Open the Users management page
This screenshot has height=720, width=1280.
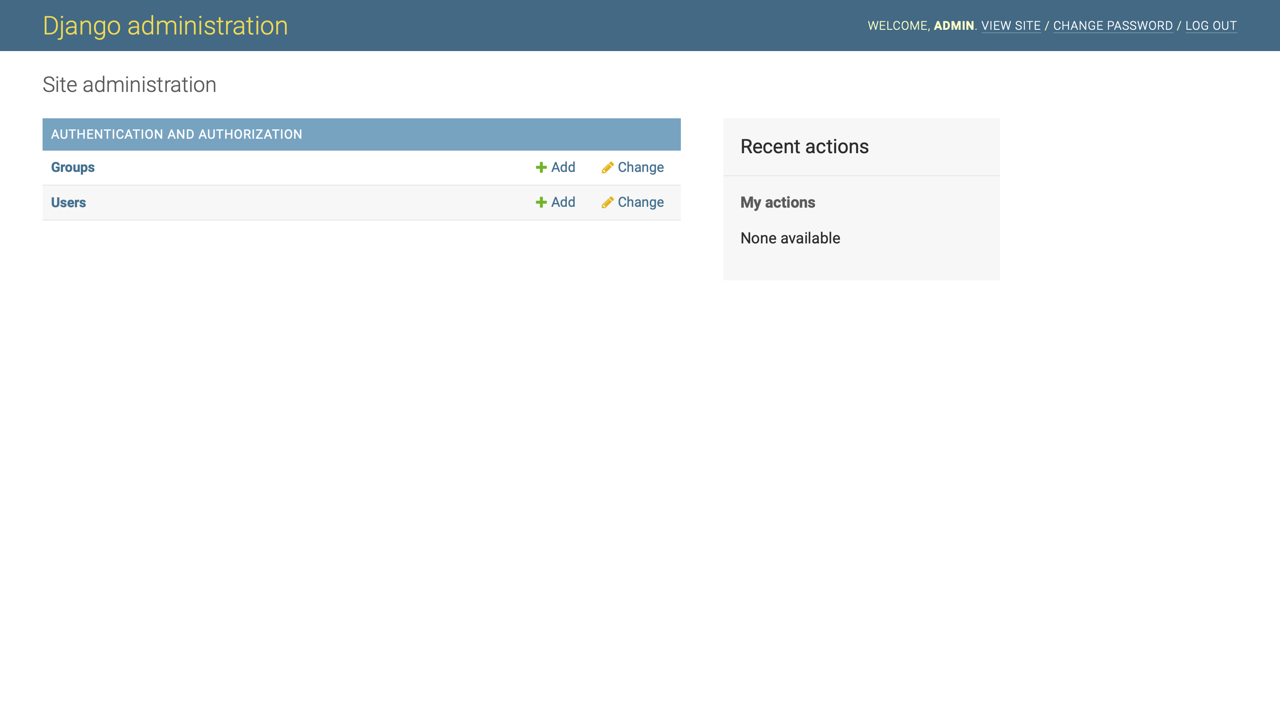pos(69,202)
